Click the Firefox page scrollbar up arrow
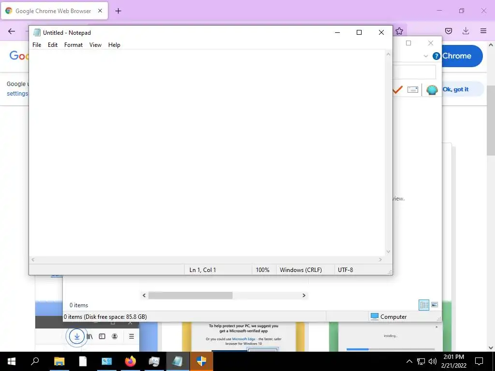Screen dimensions: 495x371 coord(491,45)
